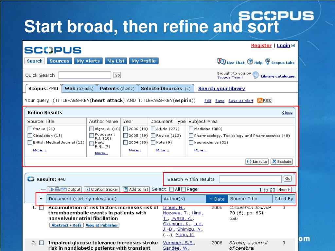Tick author Hart, R.G. (7) checkbox

[92, 144]
